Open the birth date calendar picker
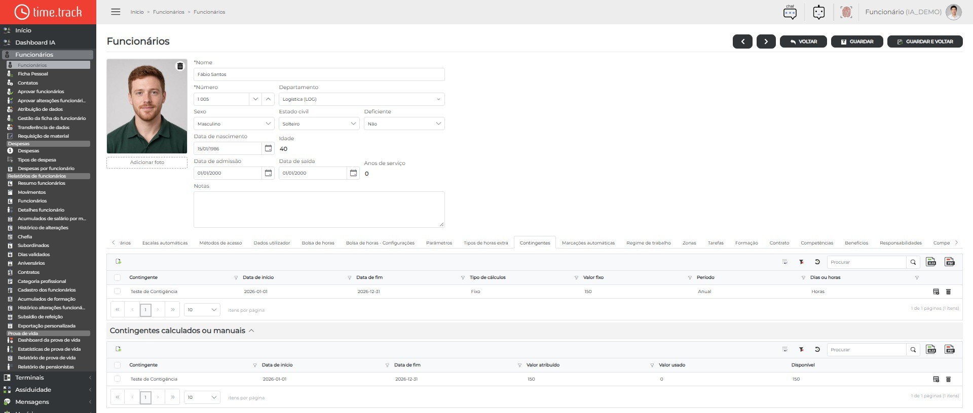 269,148
